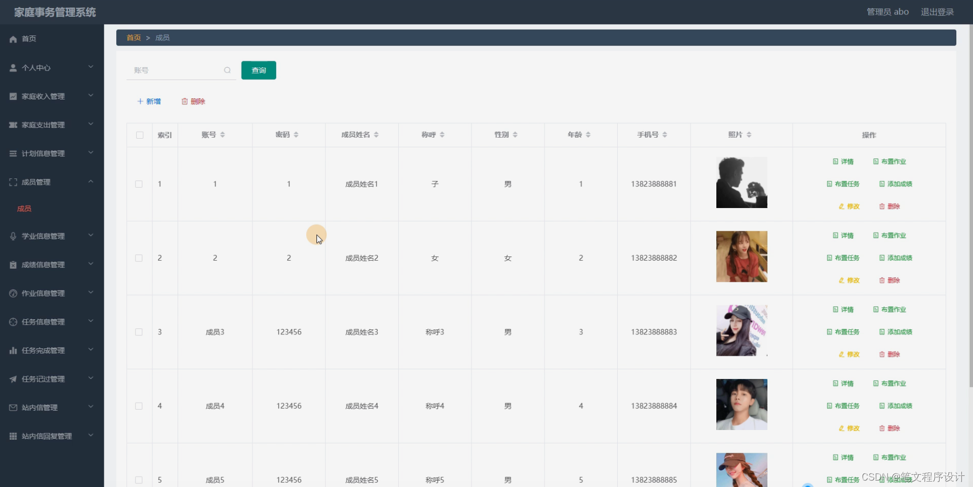This screenshot has height=487, width=973.
Task: Toggle the select-all checkbox in table header
Action: click(x=140, y=135)
